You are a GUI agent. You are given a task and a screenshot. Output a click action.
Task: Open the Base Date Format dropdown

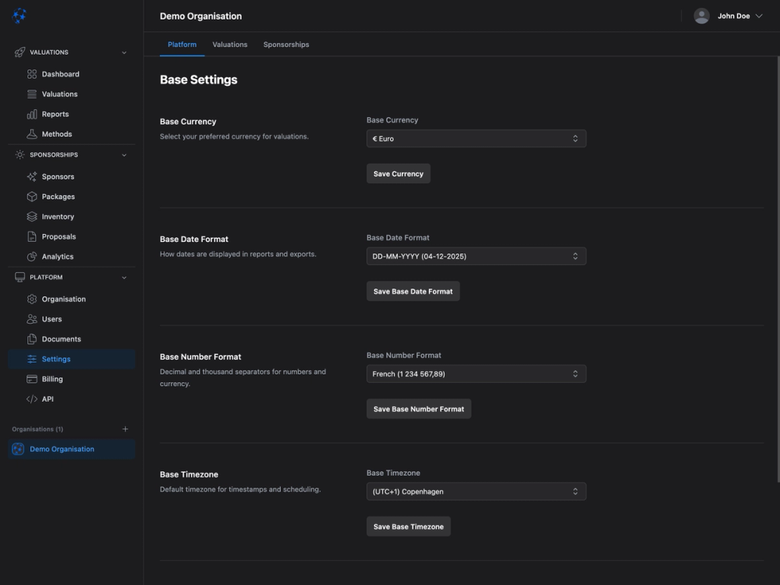point(476,255)
